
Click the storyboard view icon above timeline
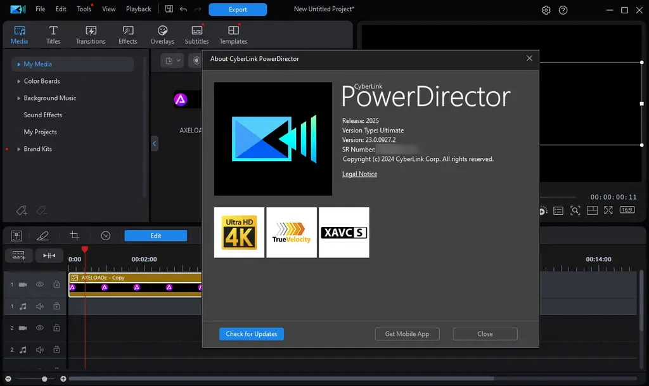[16, 236]
